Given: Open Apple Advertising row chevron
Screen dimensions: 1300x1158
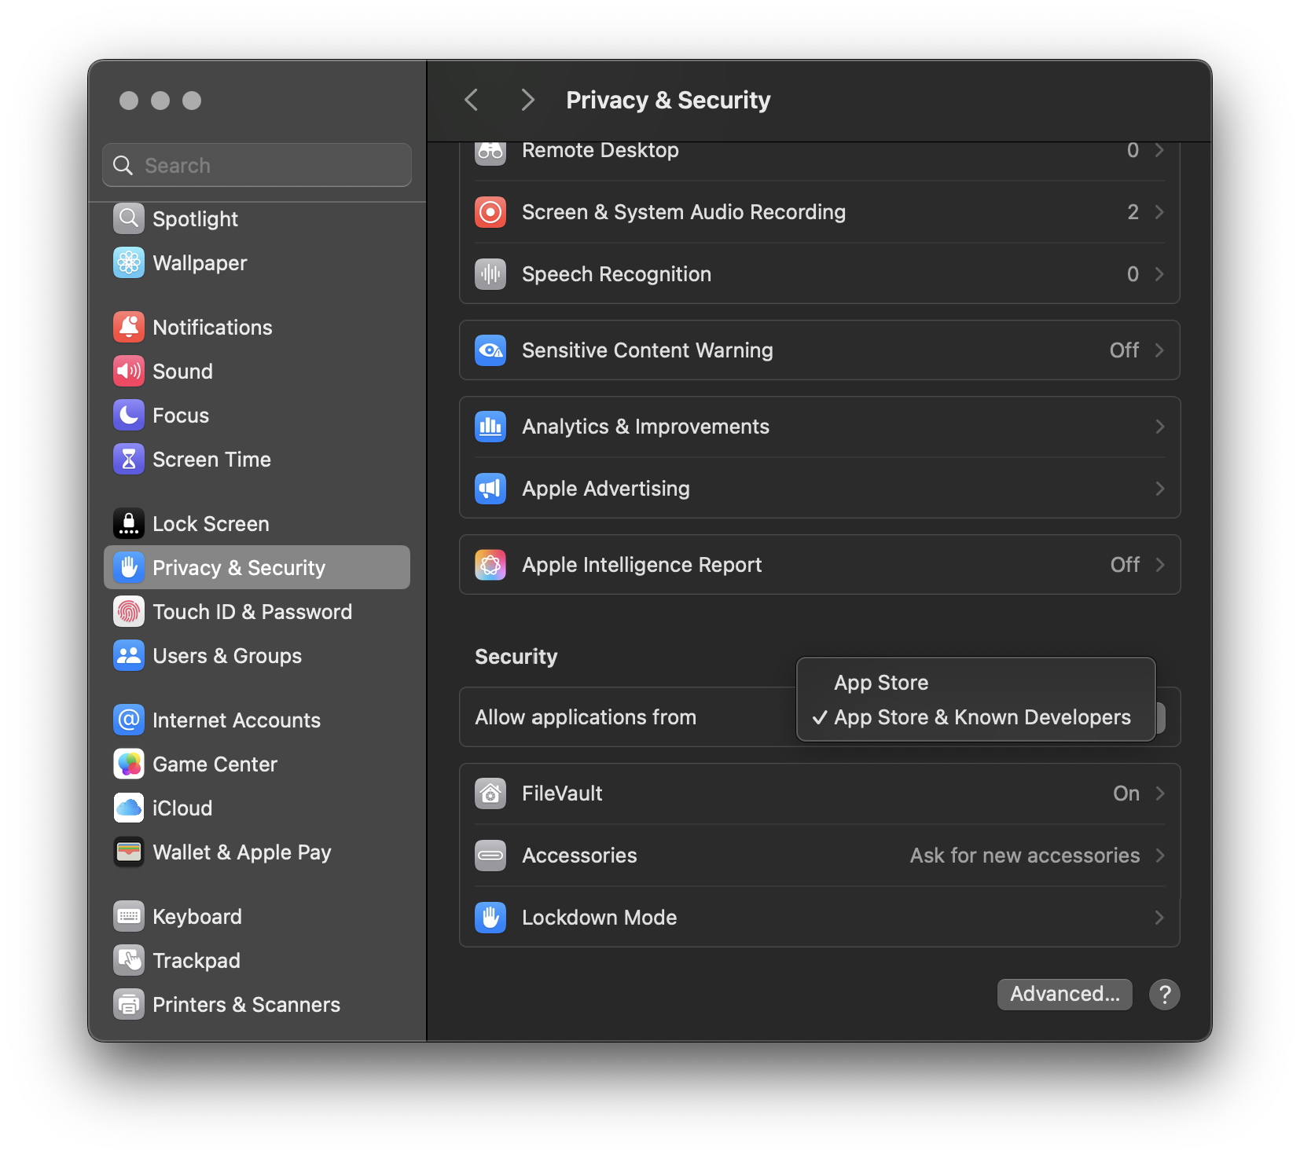Looking at the screenshot, I should 1159,489.
